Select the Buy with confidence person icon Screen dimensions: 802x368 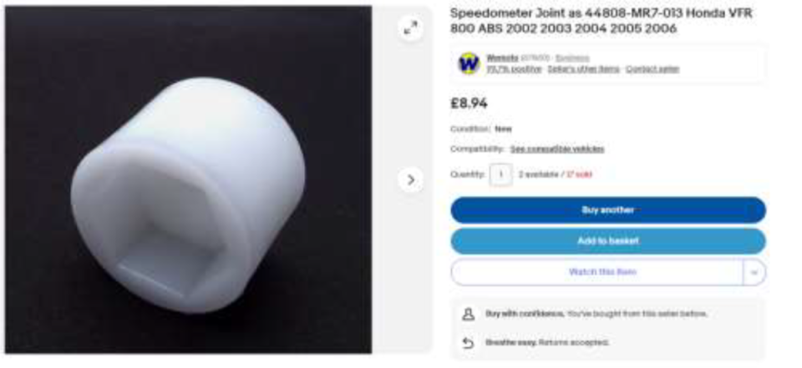pyautogui.click(x=468, y=314)
